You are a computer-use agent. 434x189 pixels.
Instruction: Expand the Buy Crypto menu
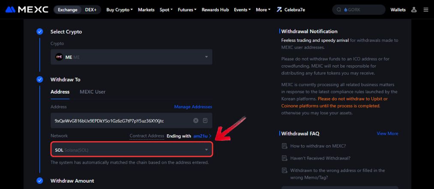(120, 10)
